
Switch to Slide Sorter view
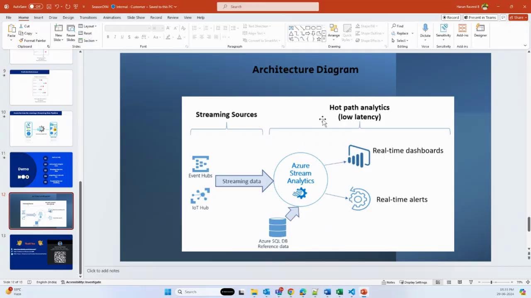[449, 282]
